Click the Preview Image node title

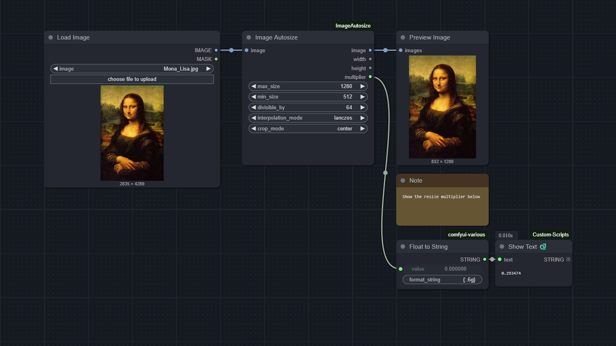pos(429,37)
